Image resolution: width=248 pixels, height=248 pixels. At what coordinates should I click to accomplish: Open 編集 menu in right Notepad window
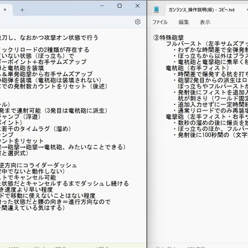pyautogui.click(x=183, y=22)
